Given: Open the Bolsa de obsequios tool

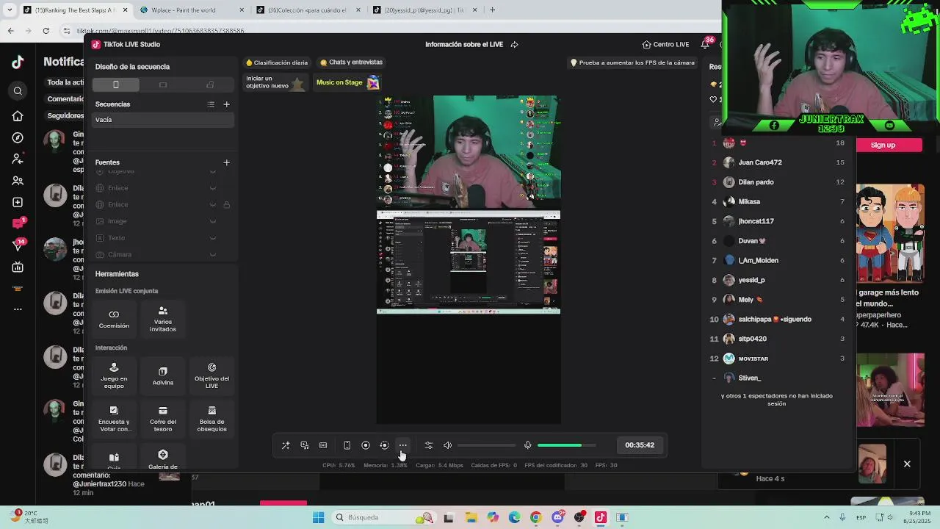Looking at the screenshot, I should (x=211, y=418).
